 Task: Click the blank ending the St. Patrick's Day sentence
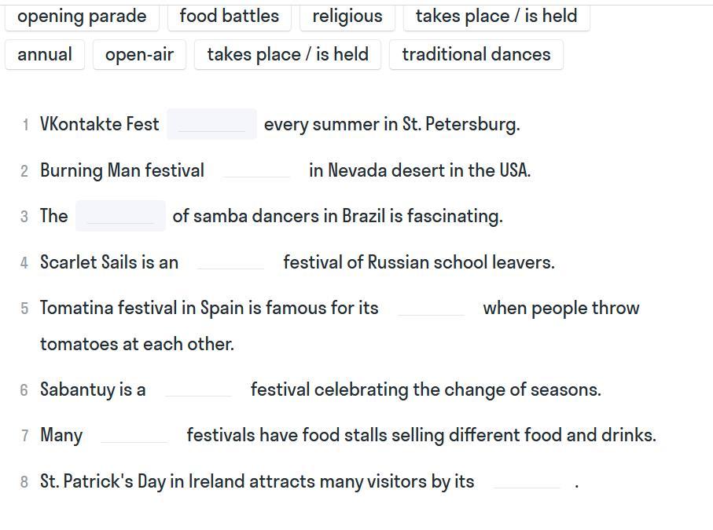point(526,481)
